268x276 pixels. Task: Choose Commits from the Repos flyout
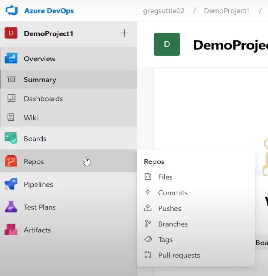point(173,193)
